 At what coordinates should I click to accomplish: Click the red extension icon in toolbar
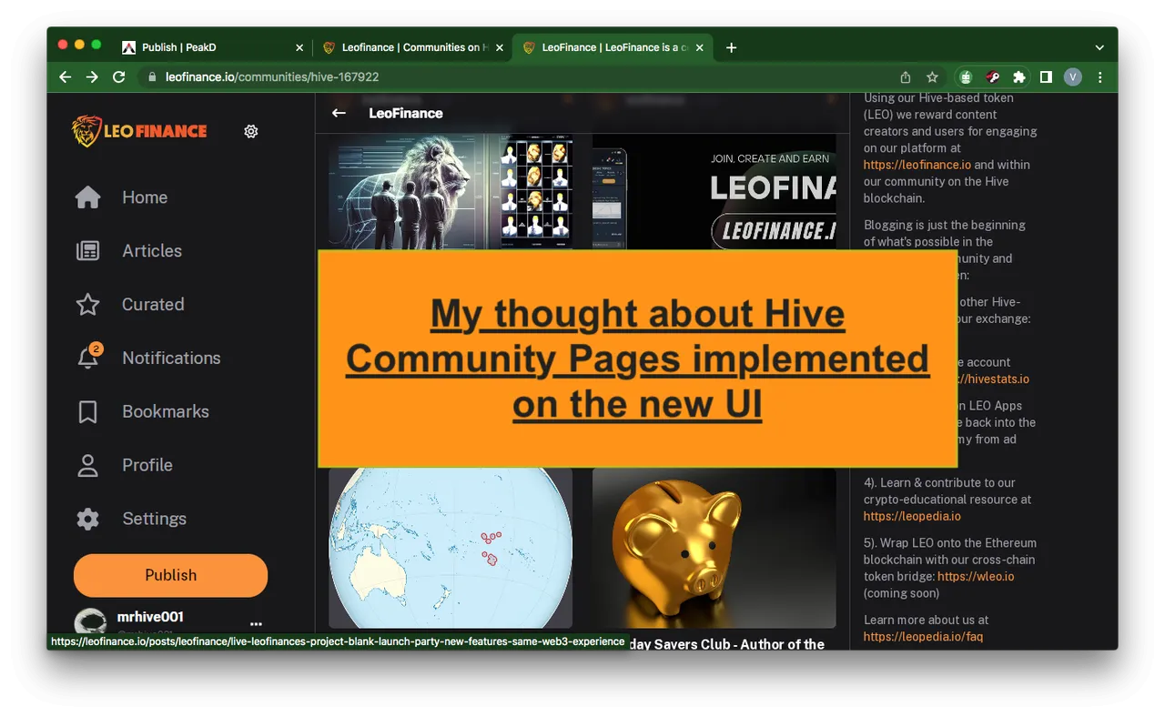pyautogui.click(x=993, y=77)
